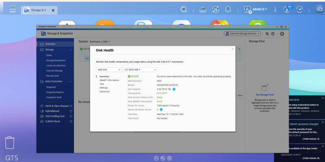325x162 pixels.
Task: Select the Test tab in Disk Health
Action: coord(102,84)
